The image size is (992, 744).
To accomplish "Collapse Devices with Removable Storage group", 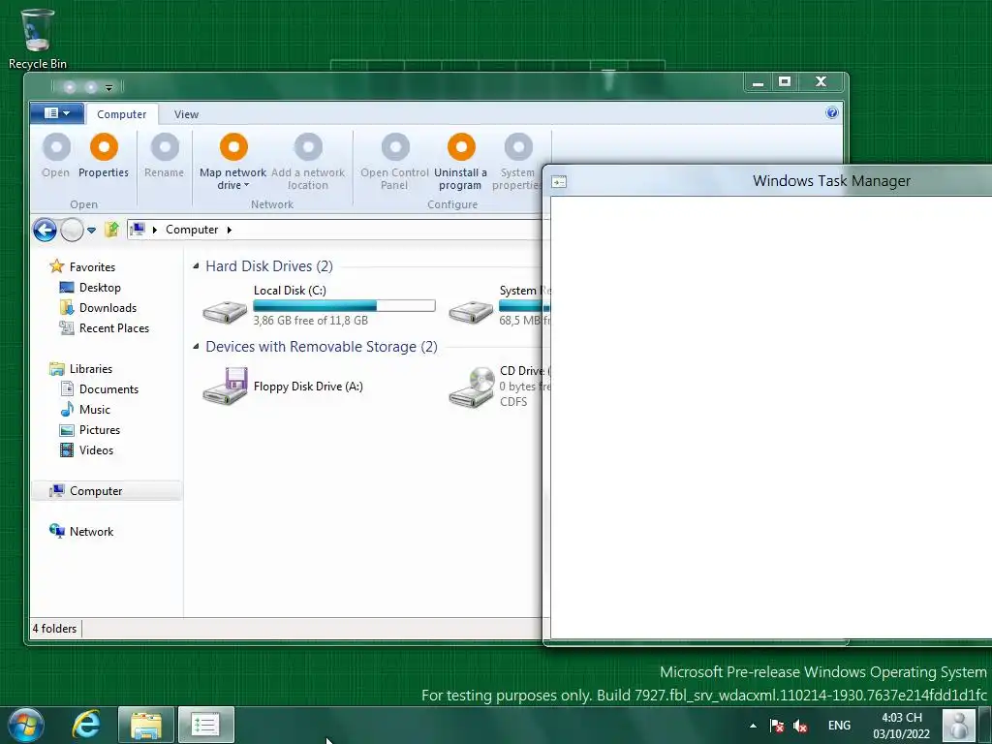I will coord(196,347).
